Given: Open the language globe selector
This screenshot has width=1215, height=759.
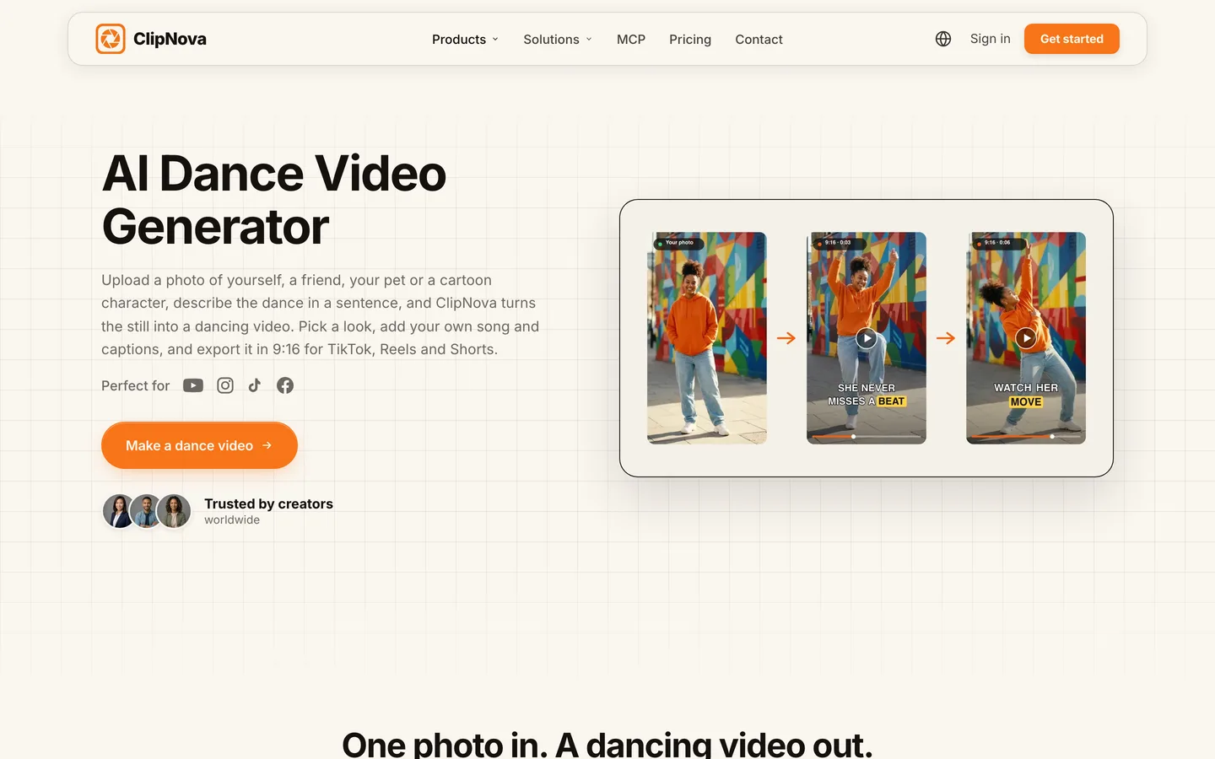Looking at the screenshot, I should click(x=943, y=39).
